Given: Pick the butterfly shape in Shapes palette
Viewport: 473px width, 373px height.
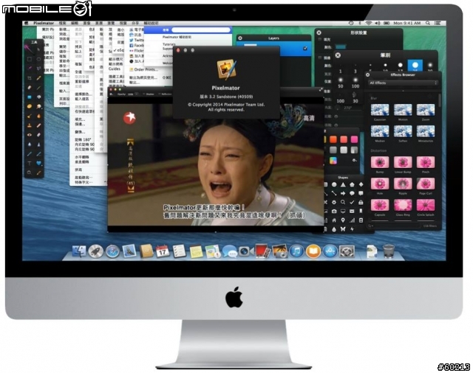Looking at the screenshot, I should coord(343,229).
